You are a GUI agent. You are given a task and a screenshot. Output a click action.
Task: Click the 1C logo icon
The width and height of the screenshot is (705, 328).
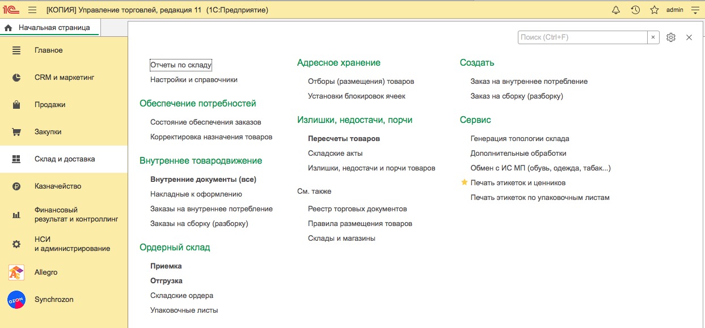(x=11, y=10)
